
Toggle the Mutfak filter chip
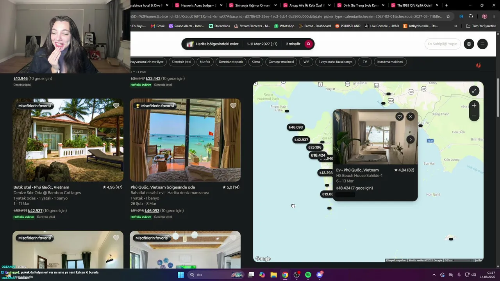tap(205, 62)
